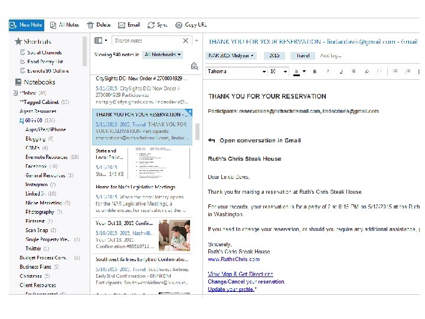The image size is (425, 319).
Task: Copy URL of the note
Action: pyautogui.click(x=191, y=25)
